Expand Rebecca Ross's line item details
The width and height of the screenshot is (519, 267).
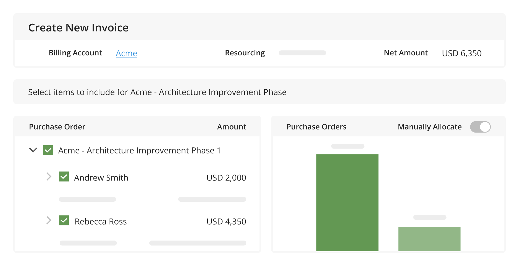tap(49, 220)
